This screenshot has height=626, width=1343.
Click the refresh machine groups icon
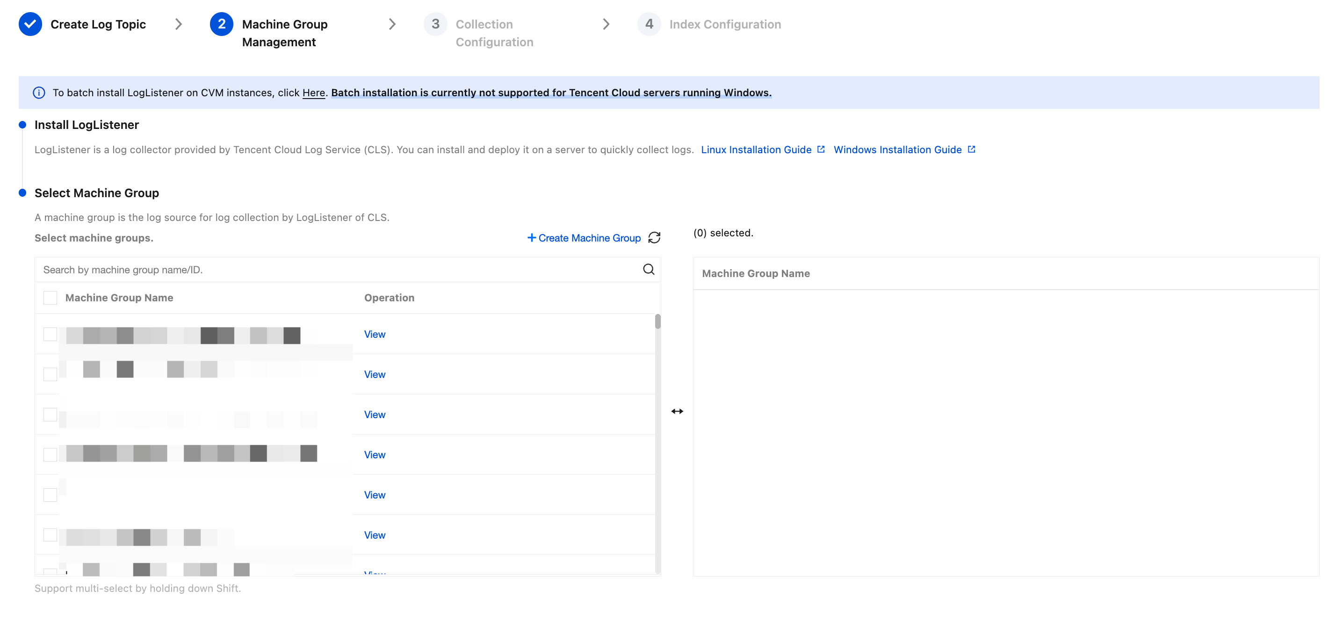(x=654, y=238)
